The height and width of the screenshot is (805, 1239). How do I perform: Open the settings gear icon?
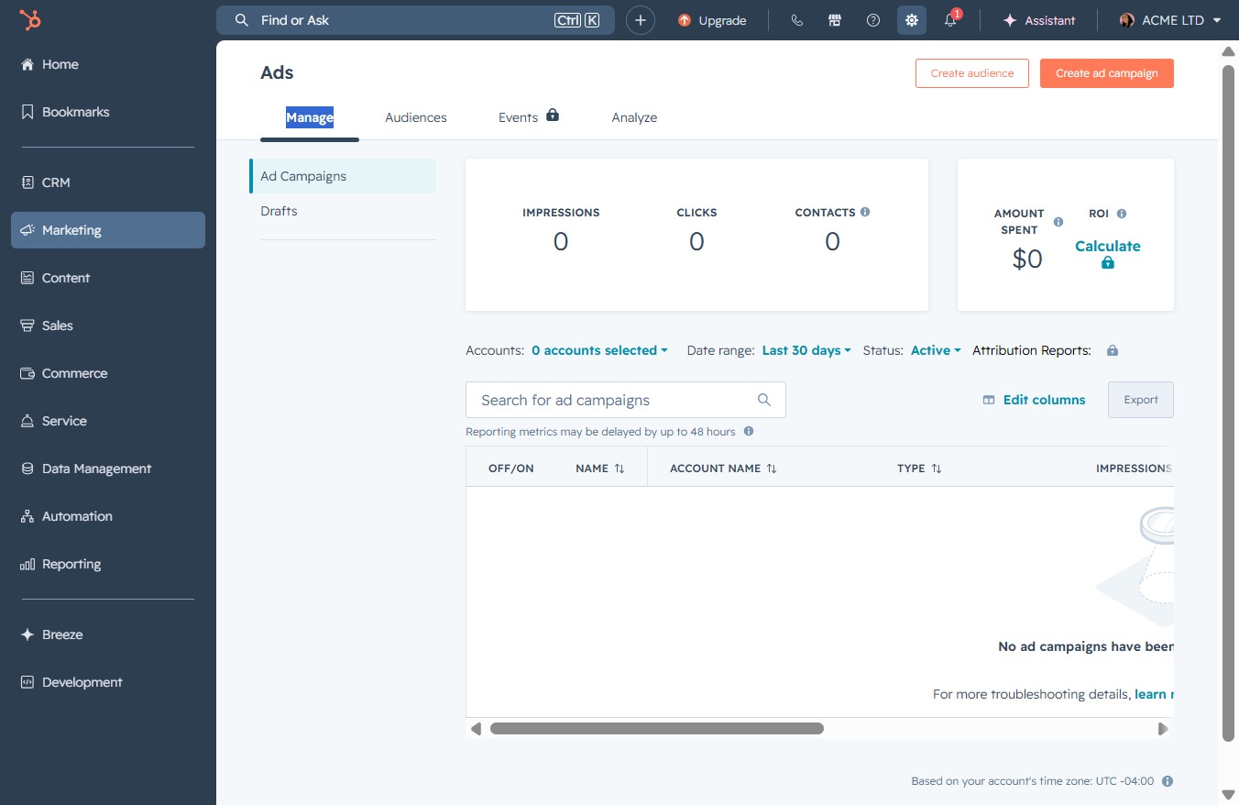pyautogui.click(x=912, y=20)
